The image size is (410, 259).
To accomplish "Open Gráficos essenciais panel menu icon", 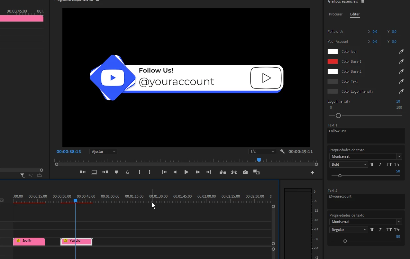I will pyautogui.click(x=363, y=2).
